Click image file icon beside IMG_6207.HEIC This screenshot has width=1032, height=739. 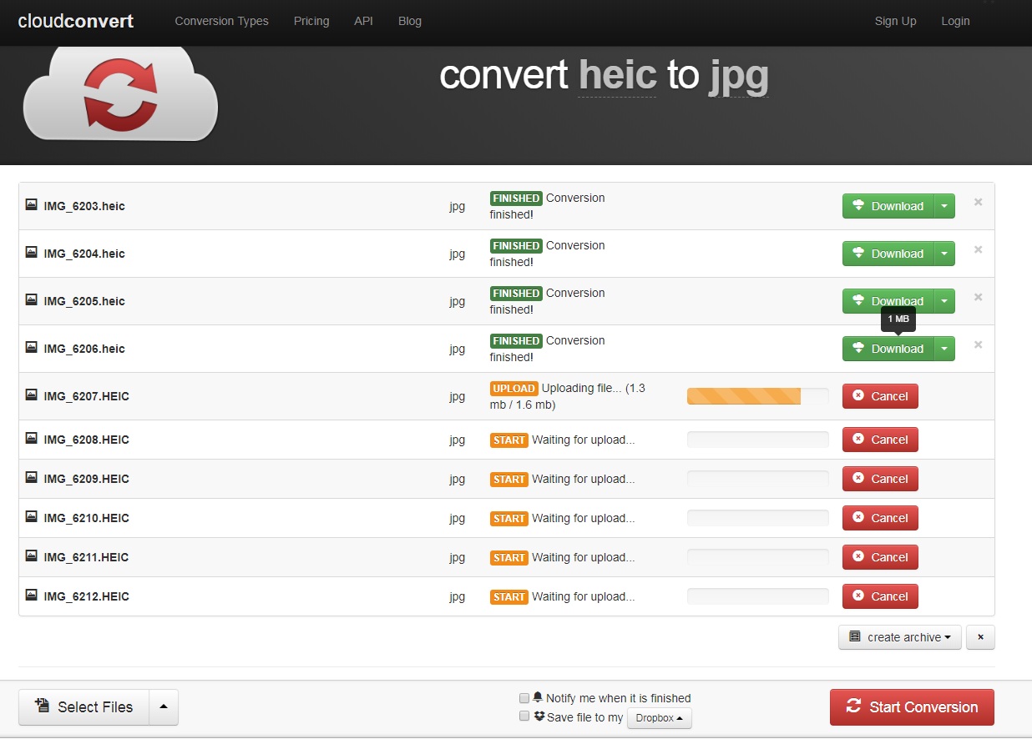(32, 395)
